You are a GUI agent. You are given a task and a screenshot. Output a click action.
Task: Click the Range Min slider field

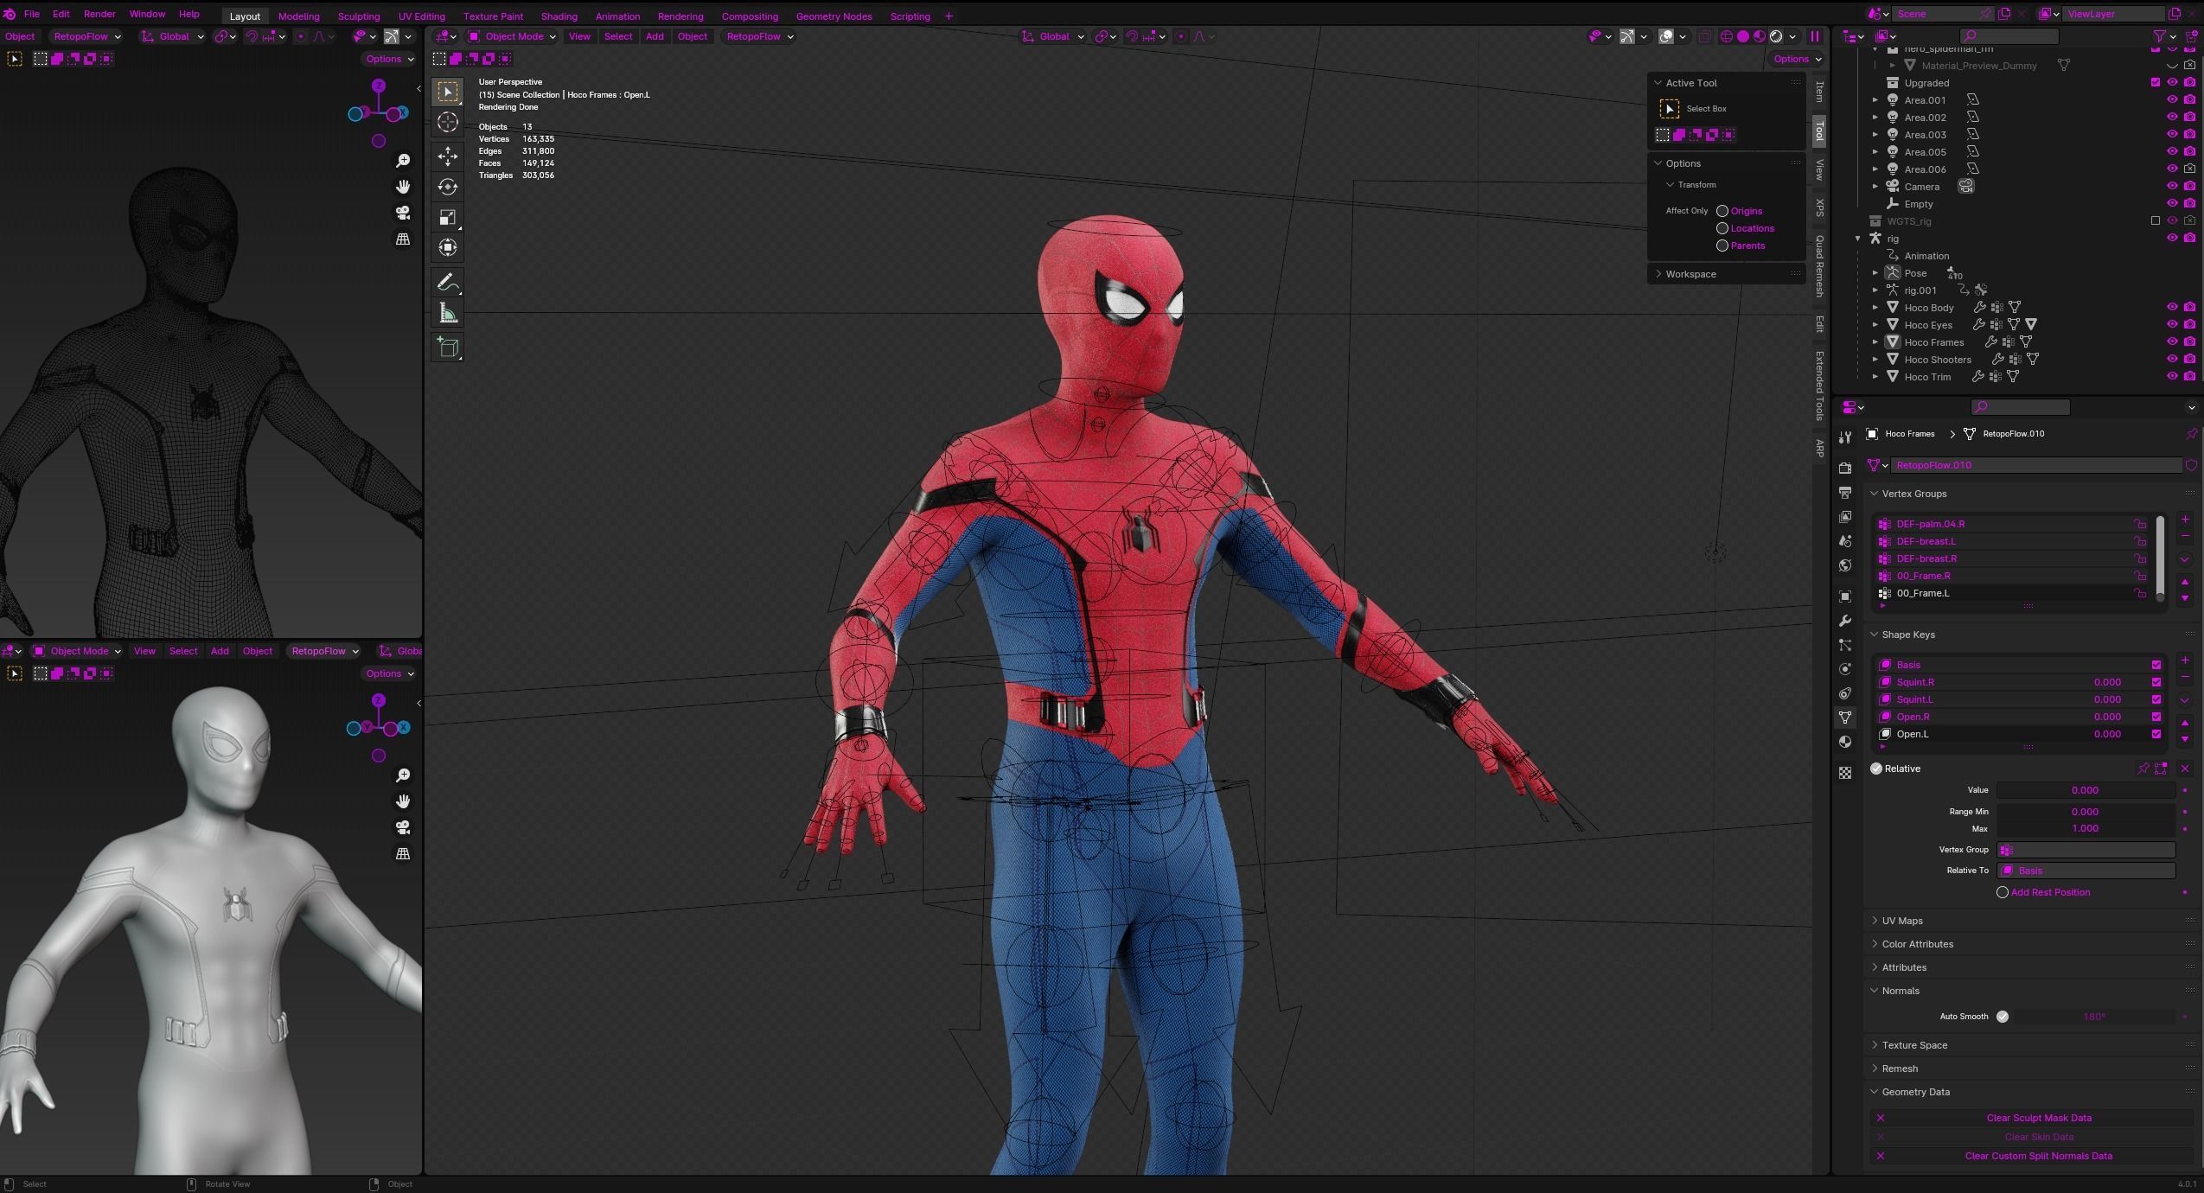tap(2085, 812)
